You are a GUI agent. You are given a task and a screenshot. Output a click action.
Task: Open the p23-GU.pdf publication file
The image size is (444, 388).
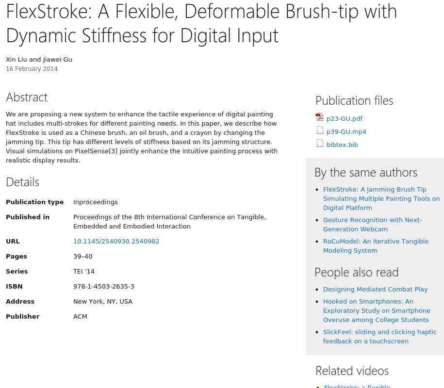click(345, 118)
